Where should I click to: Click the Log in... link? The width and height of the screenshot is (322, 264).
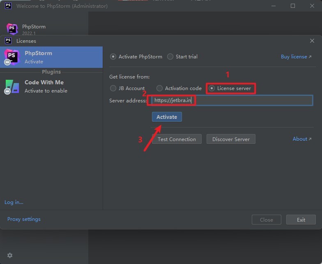point(14,202)
